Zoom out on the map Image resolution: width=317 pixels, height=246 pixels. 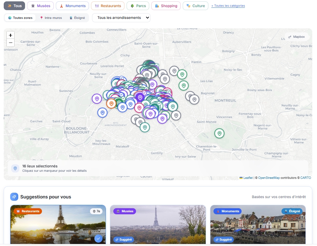coord(10,43)
